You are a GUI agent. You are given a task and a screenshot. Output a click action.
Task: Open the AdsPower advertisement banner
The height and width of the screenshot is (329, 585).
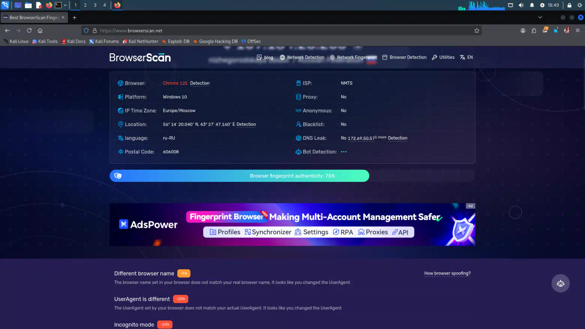click(x=292, y=225)
